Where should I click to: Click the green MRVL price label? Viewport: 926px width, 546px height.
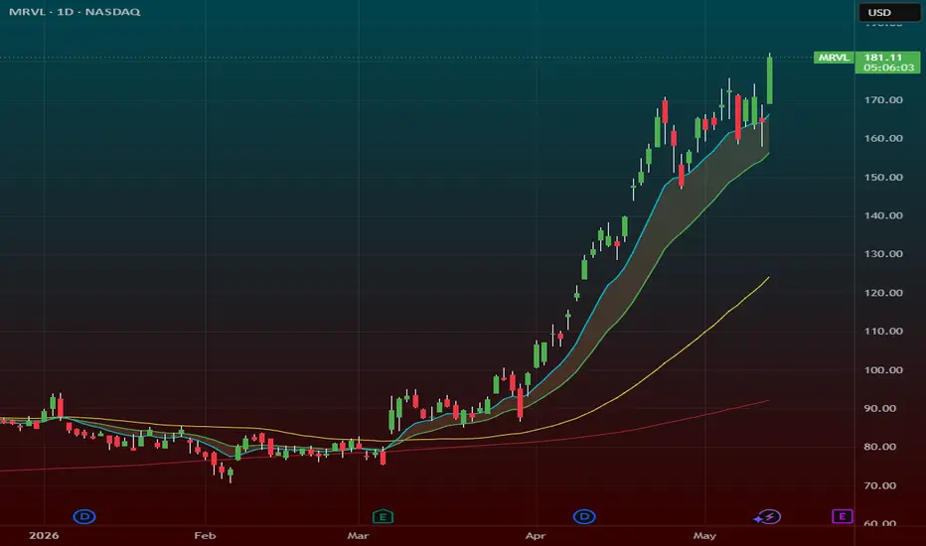834,58
